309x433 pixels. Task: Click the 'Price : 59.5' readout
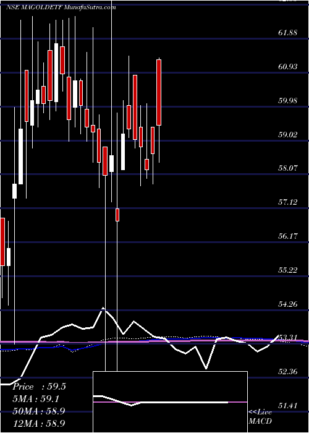tap(39, 387)
